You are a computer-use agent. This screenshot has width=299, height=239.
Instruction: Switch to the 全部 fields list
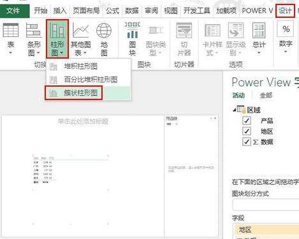[266, 96]
